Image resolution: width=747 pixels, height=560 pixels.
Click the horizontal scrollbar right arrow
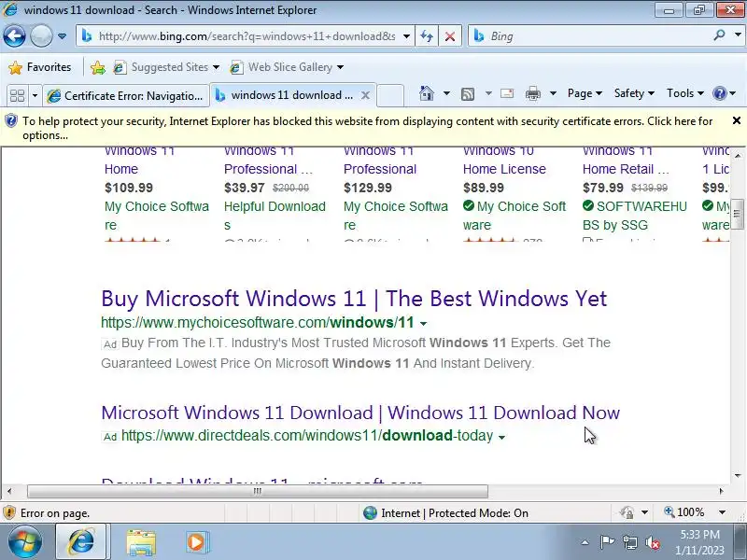coord(721,491)
